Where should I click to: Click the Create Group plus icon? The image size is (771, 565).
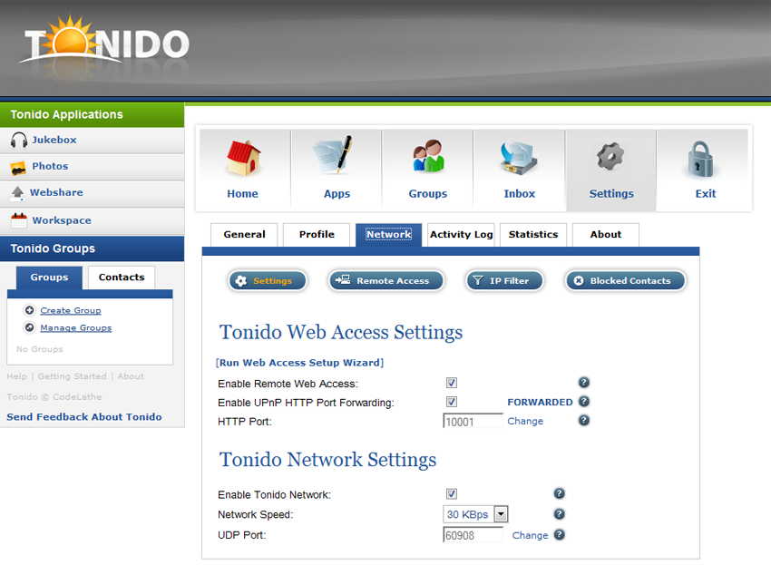click(30, 310)
